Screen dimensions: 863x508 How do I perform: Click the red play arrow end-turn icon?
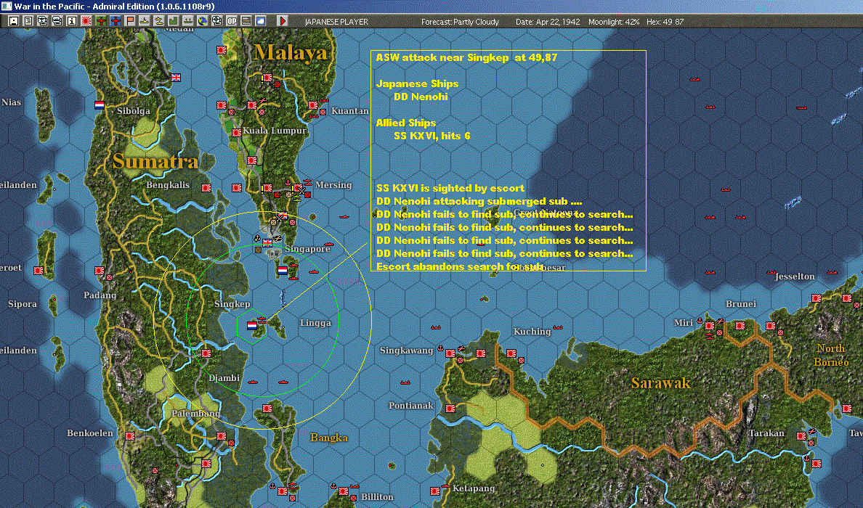283,21
